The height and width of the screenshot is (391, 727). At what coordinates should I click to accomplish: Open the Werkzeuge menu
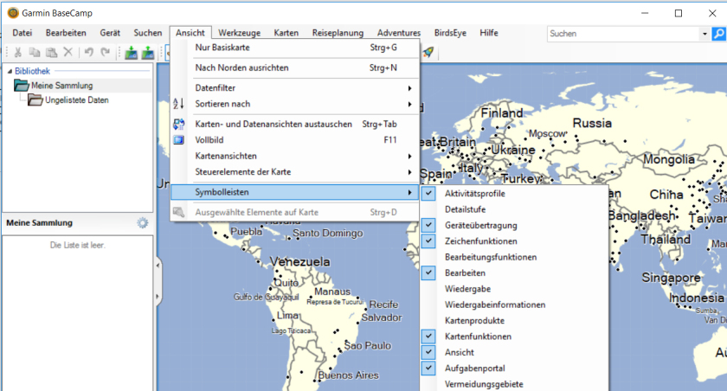pos(239,33)
